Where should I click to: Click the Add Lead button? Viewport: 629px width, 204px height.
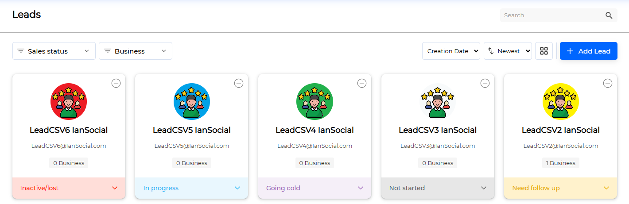588,51
